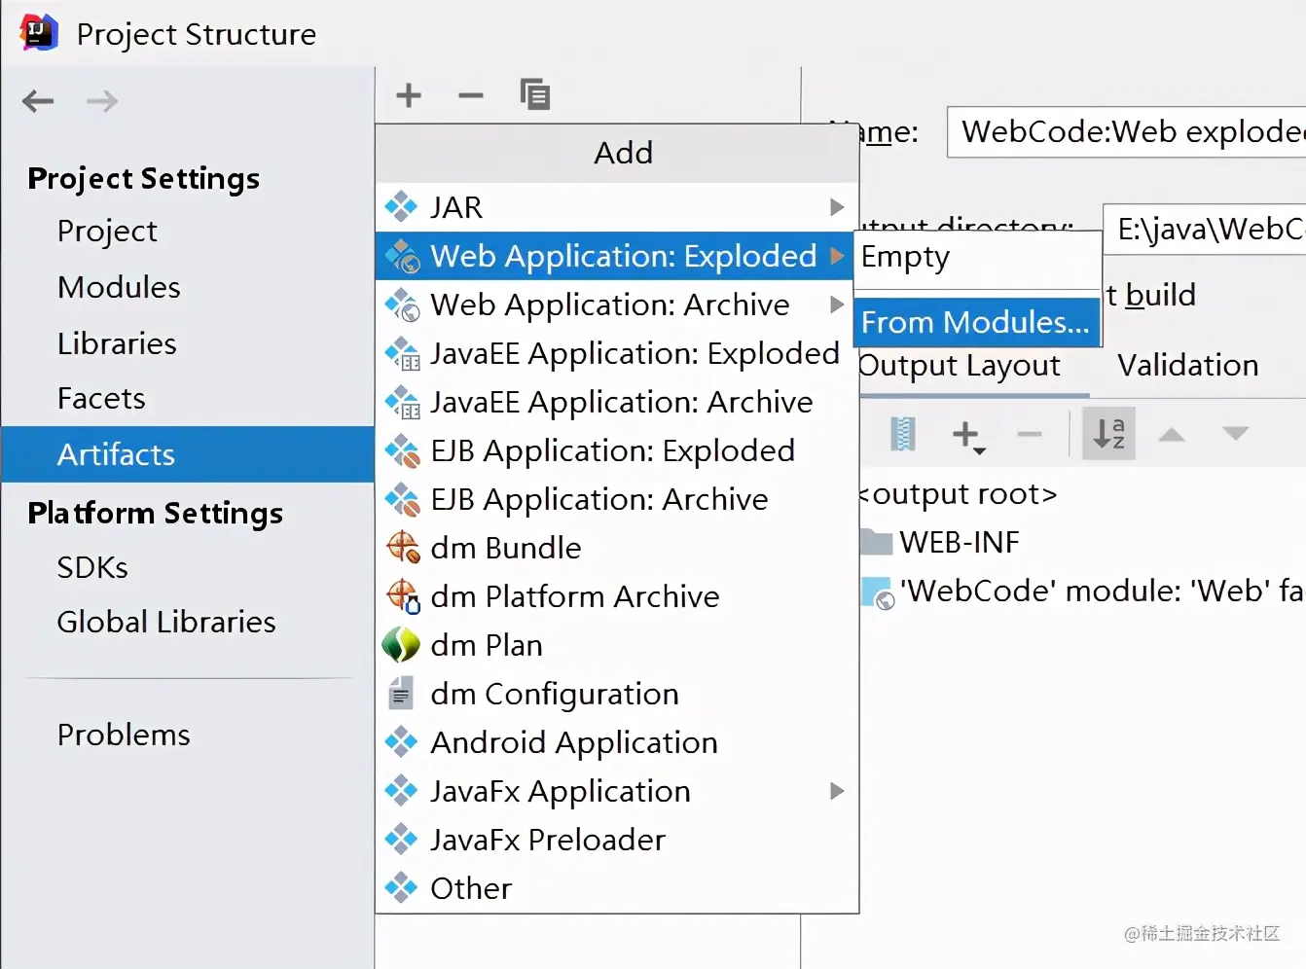Click the Other artifact icon
The height and width of the screenshot is (969, 1306).
(x=401, y=888)
